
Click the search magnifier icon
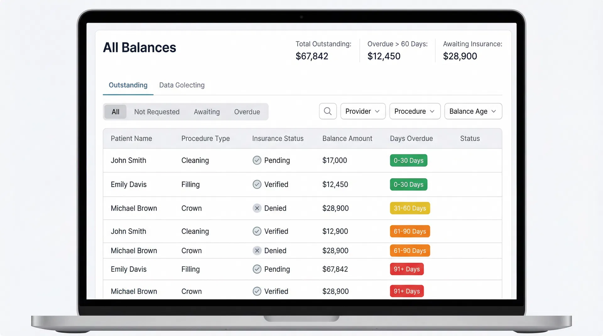[328, 111]
